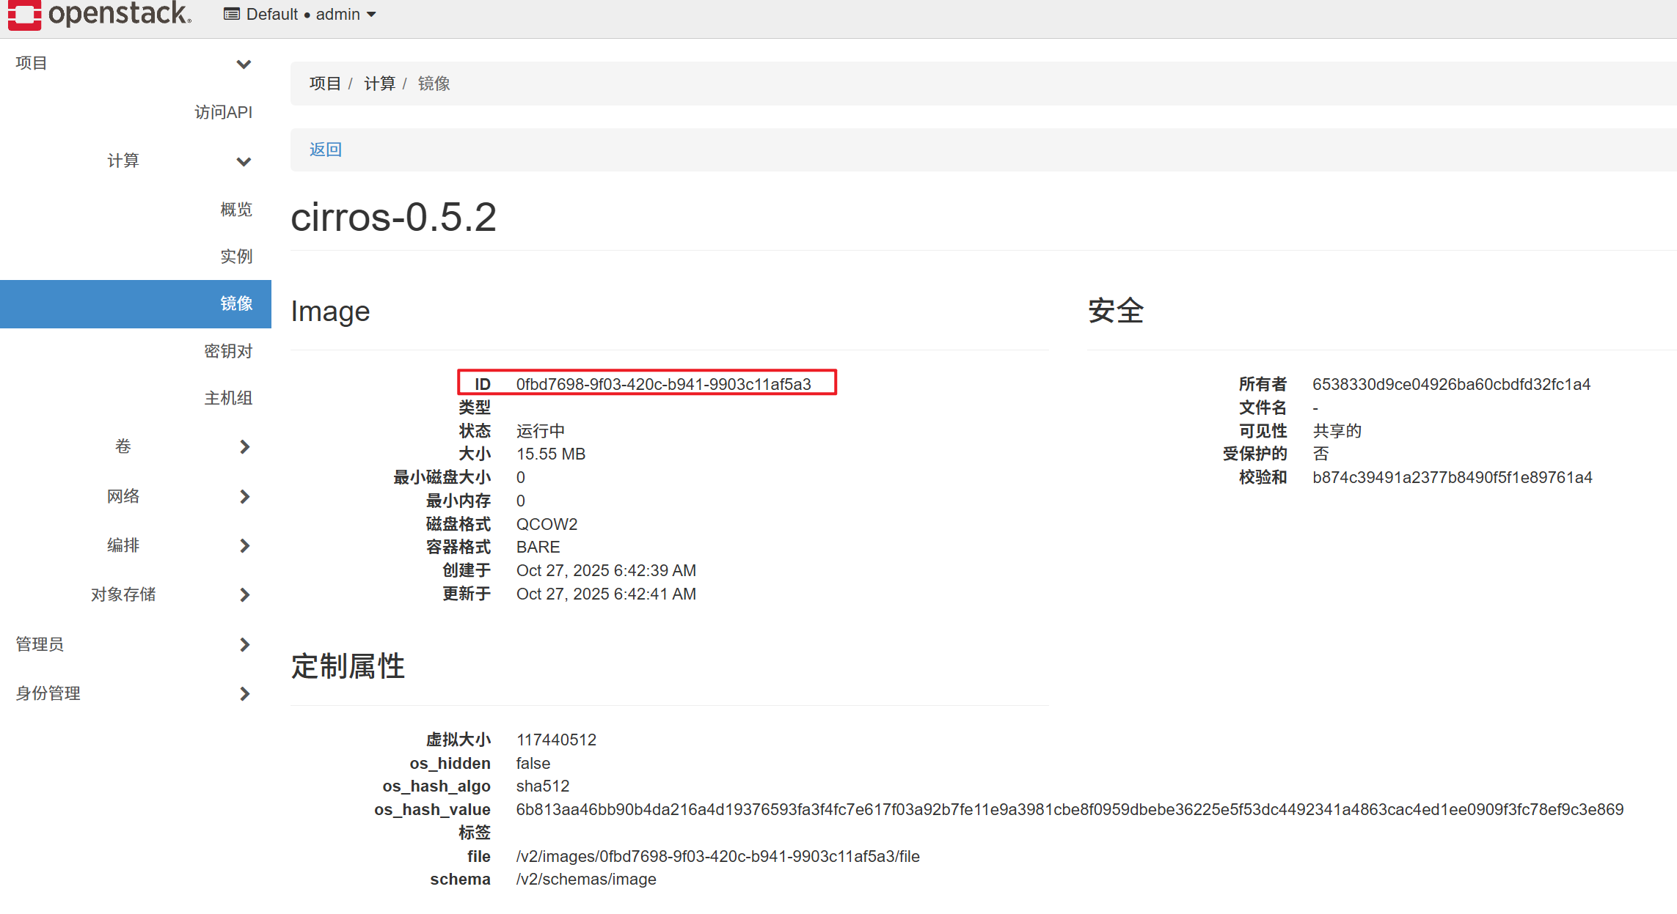Click 项目 in the breadcrumb

click(x=325, y=84)
